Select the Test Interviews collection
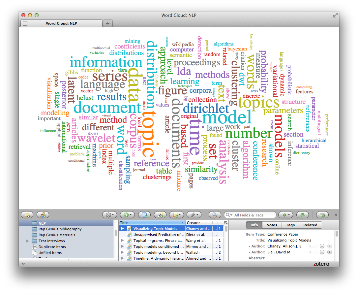This screenshot has height=293, width=358. pyautogui.click(x=66, y=241)
